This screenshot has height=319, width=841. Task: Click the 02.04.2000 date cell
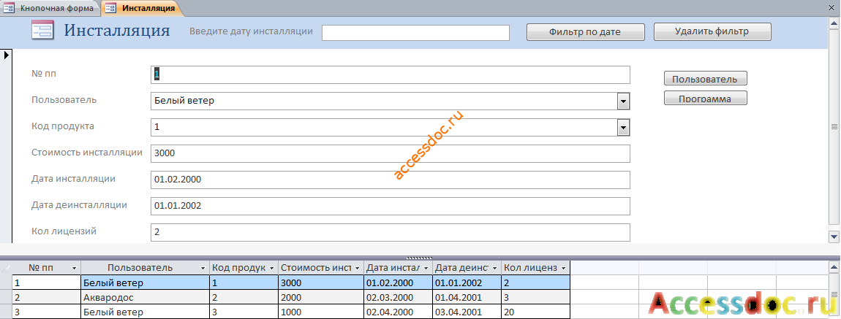(399, 312)
